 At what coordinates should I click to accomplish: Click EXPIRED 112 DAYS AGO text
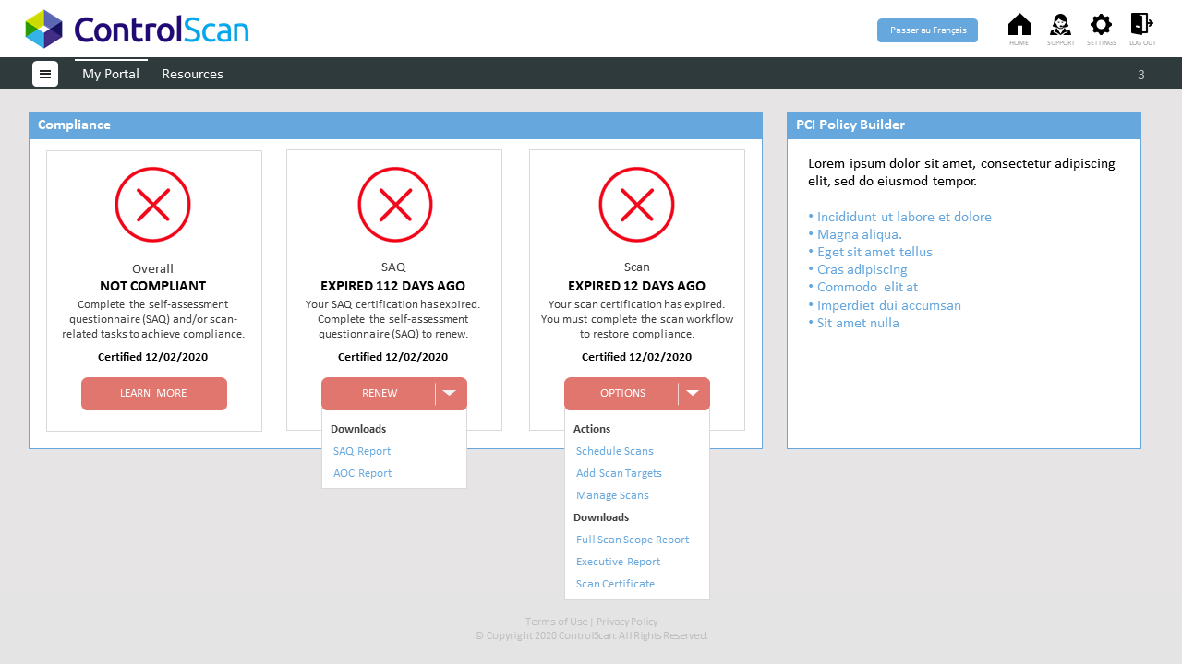coord(393,286)
